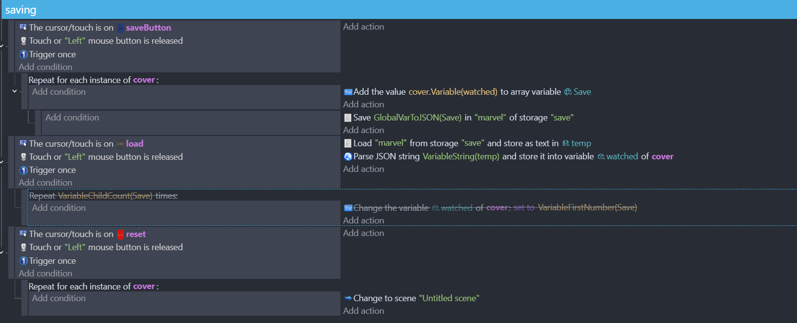797x323 pixels.
Task: Click storage icon of Load "marvel" action
Action: [x=348, y=143]
